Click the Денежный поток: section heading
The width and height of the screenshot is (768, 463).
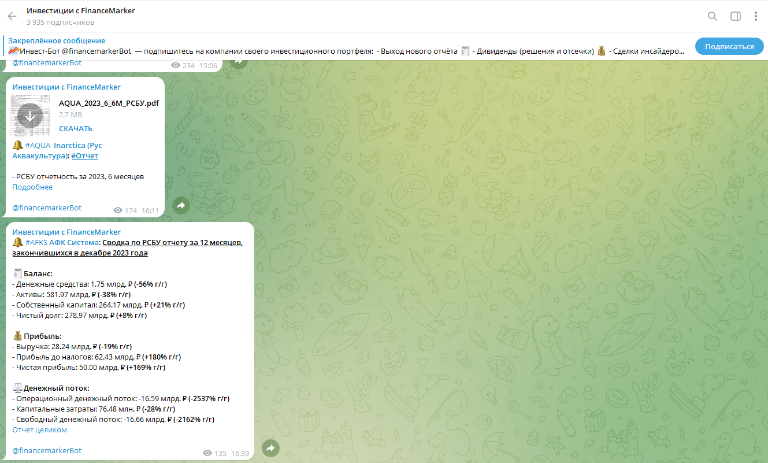tap(57, 388)
